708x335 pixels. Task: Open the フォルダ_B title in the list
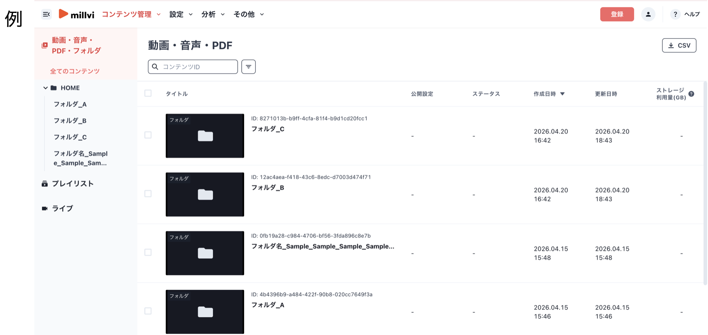point(268,188)
